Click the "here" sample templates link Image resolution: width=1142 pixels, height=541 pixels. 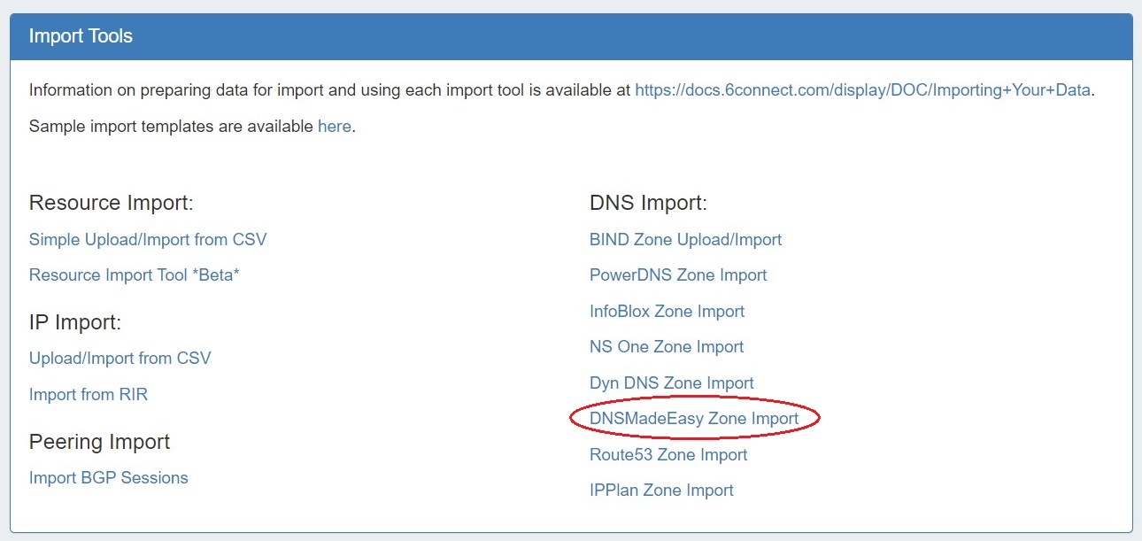pyautogui.click(x=334, y=126)
